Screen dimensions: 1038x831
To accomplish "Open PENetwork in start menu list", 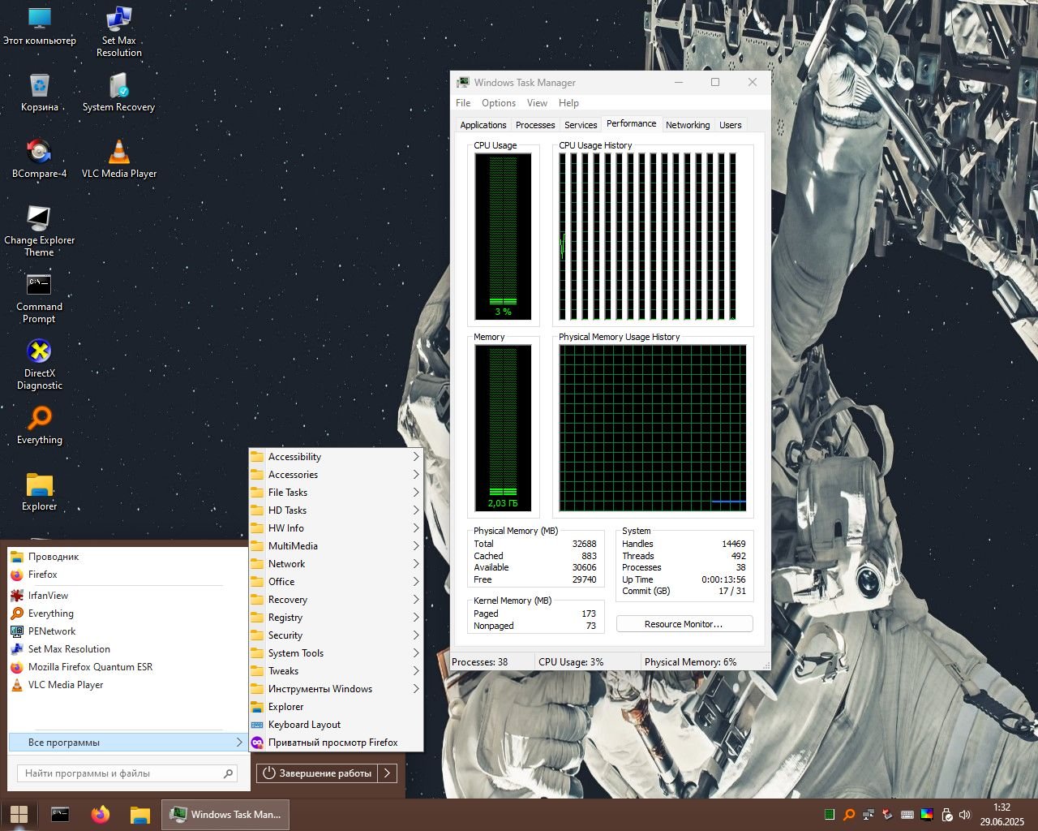I will click(51, 631).
